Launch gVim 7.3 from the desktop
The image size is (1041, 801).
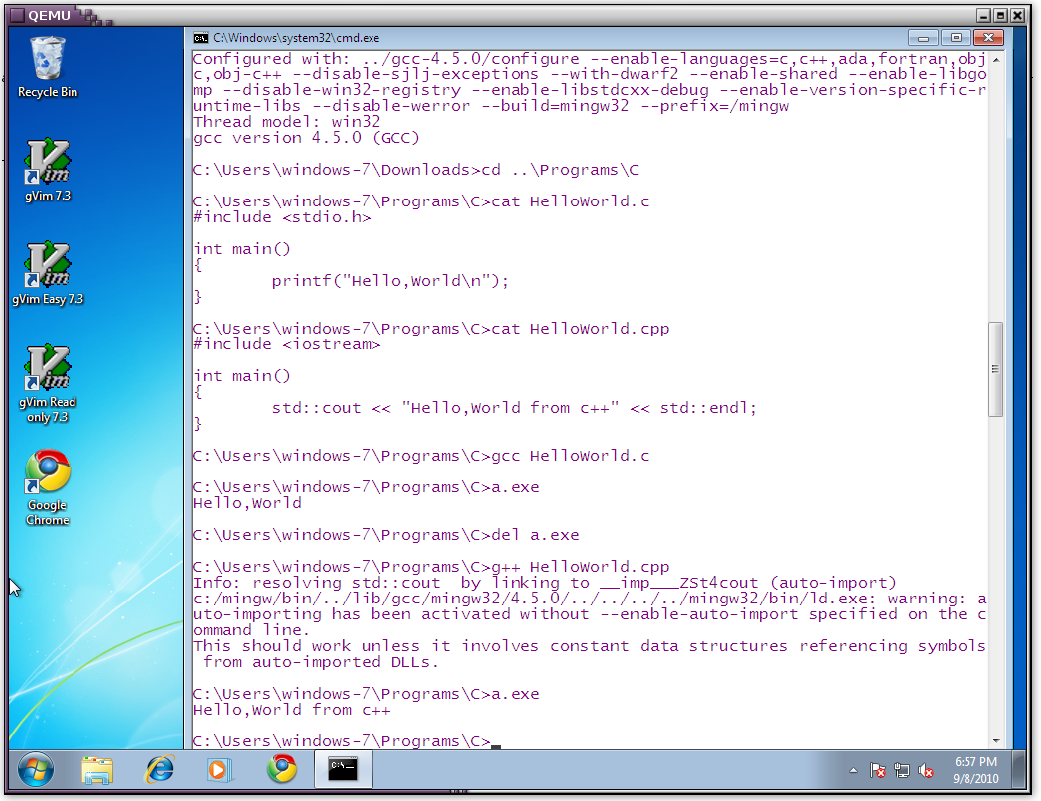[x=48, y=163]
